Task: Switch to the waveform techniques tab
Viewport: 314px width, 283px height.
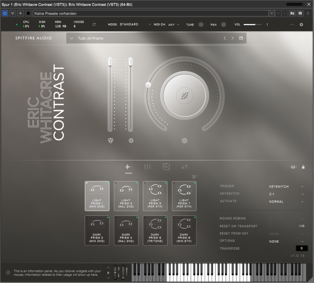Action: [128, 167]
